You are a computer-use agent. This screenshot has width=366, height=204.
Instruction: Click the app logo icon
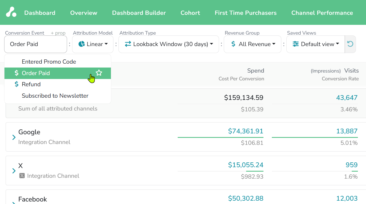tap(11, 12)
